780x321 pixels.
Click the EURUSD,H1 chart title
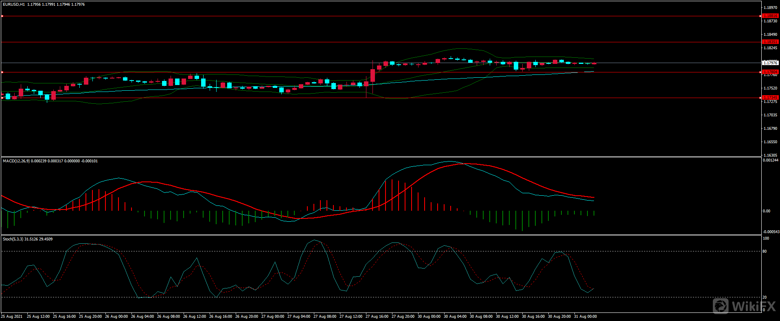(x=14, y=4)
